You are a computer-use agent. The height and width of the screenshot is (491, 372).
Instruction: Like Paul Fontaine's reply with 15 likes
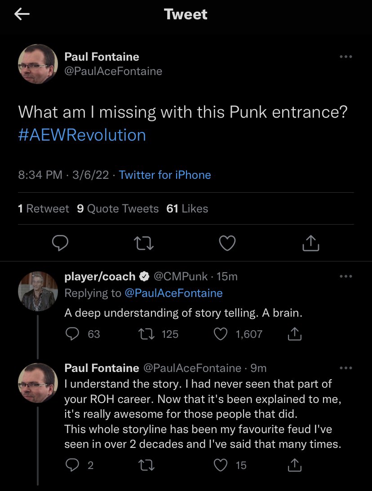pos(221,465)
